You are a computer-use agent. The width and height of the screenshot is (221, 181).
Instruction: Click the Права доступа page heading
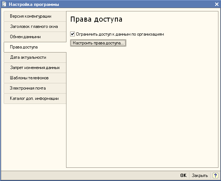pos(96,19)
